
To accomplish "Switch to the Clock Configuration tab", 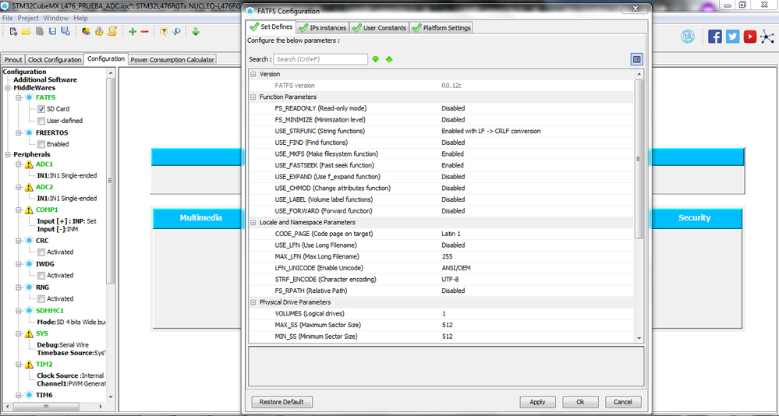I will point(55,59).
